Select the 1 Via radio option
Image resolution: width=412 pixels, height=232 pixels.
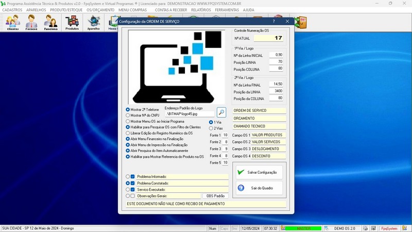[x=211, y=122]
